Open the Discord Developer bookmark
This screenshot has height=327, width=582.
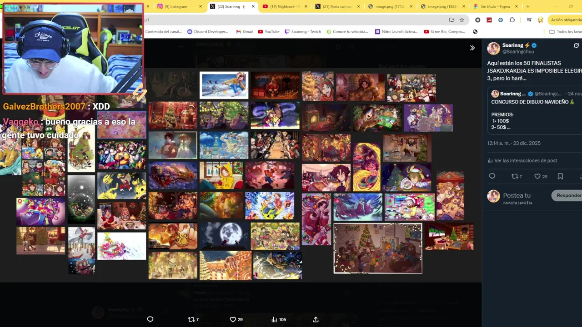click(x=207, y=32)
